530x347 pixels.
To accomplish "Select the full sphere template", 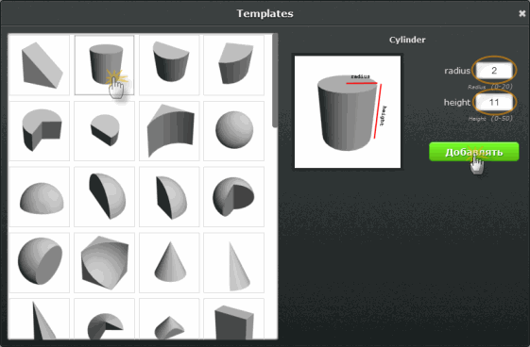I will (x=234, y=131).
